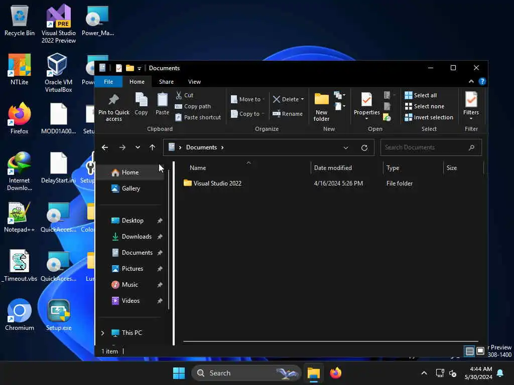This screenshot has width=514, height=385.
Task: Select Recycle Bin desktop icon
Action: coord(20,20)
